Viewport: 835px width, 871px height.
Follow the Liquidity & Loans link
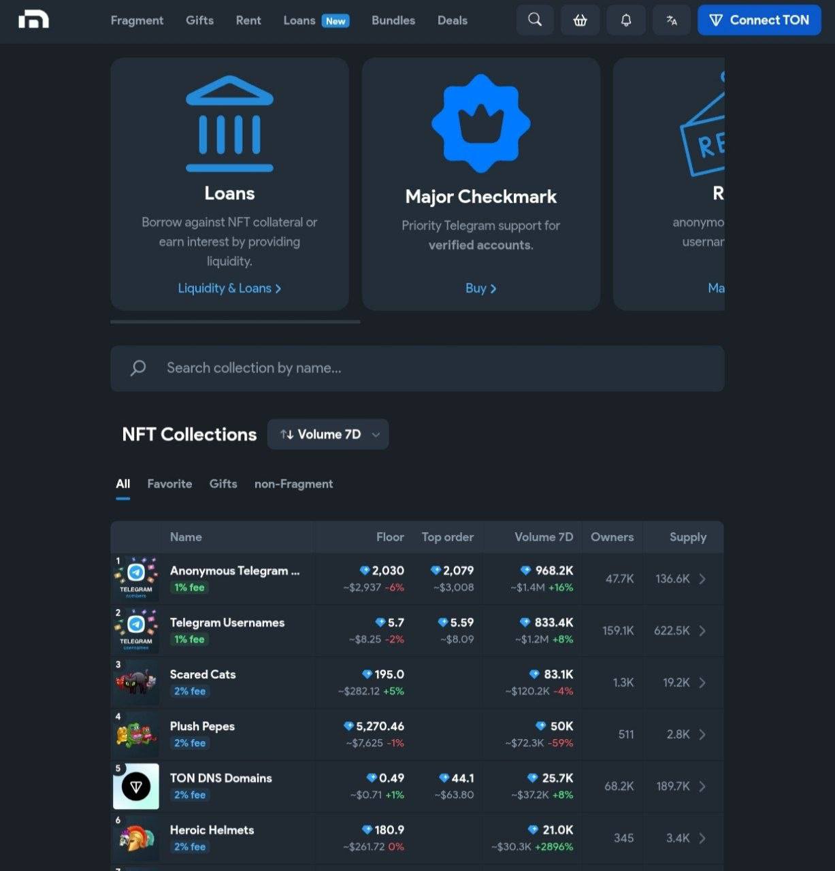229,289
